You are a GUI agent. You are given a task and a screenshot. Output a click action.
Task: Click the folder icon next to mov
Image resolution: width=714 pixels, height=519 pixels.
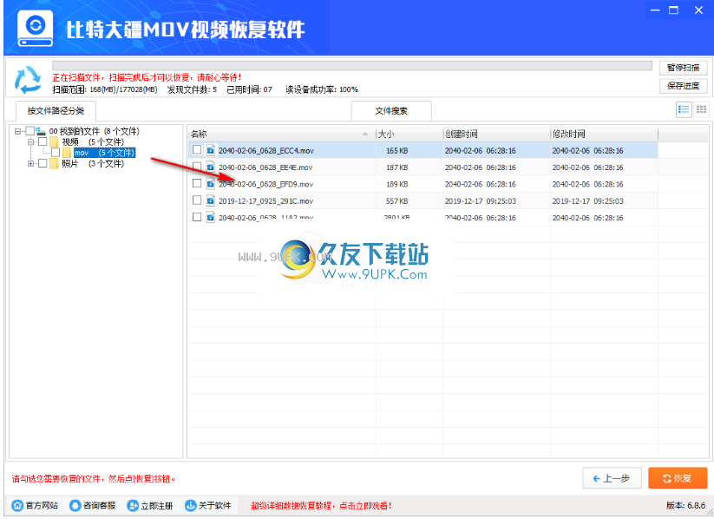click(x=67, y=153)
